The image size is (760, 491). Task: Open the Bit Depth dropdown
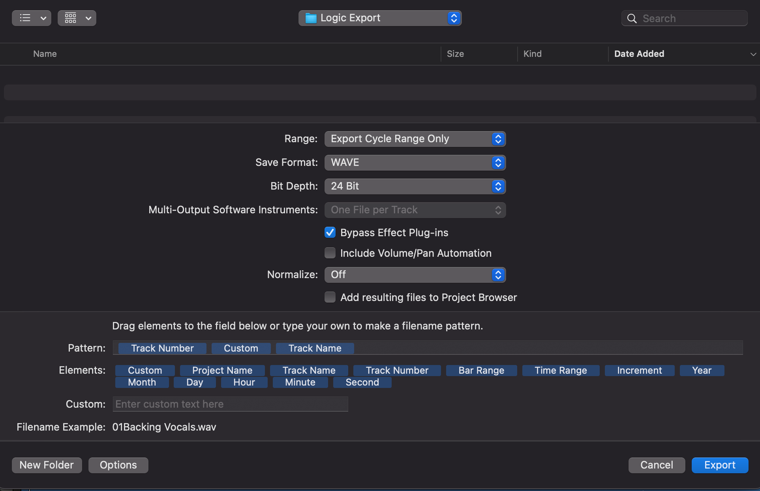[415, 186]
